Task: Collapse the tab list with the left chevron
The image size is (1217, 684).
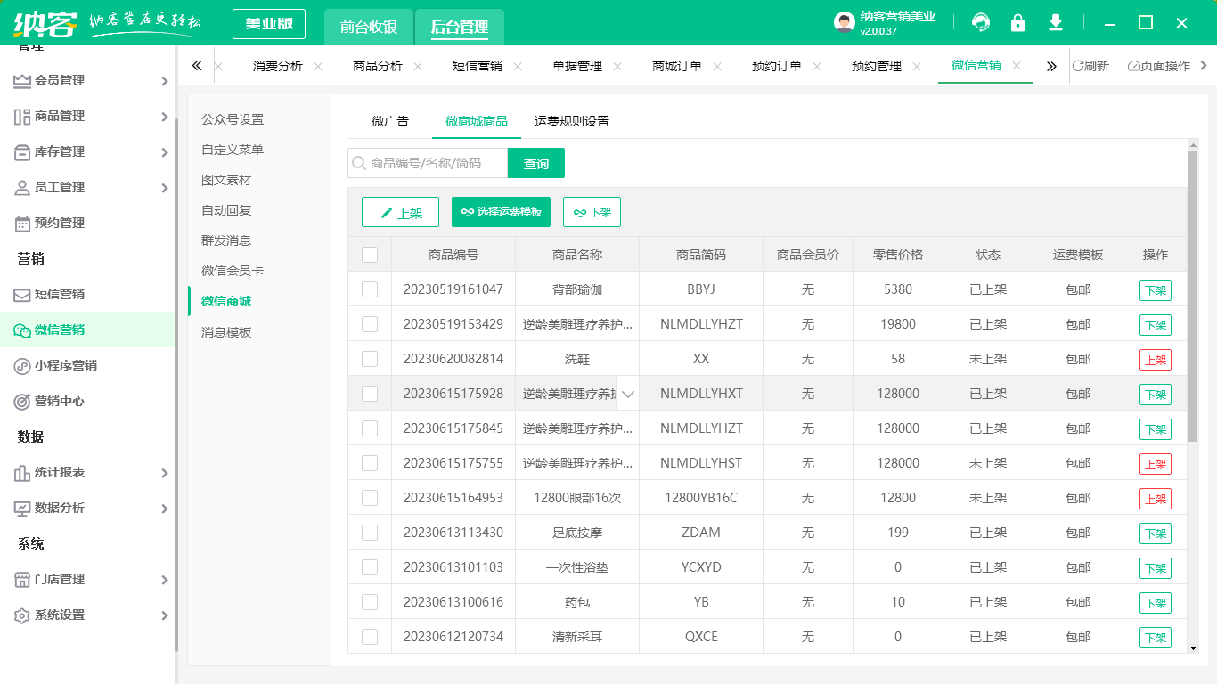Action: coord(197,65)
